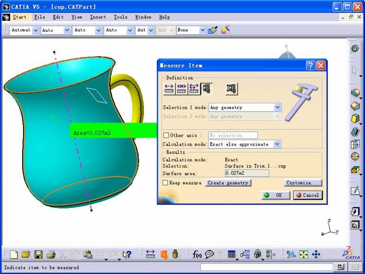Image resolution: width=365 pixels, height=274 pixels.
Task: Tick the Keep measure checkbox
Action: (x=165, y=183)
